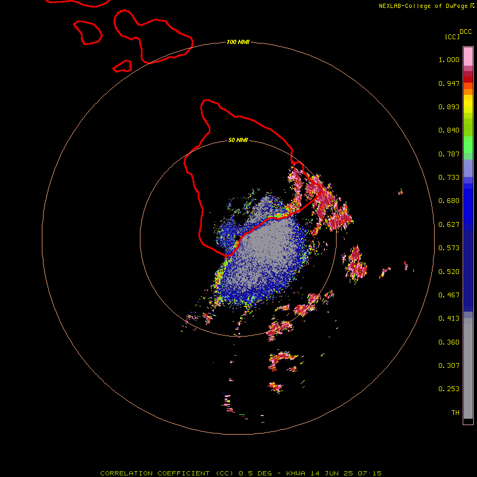This screenshot has height=477, width=477.
Task: Click the DCC product label
Action: pyautogui.click(x=466, y=32)
